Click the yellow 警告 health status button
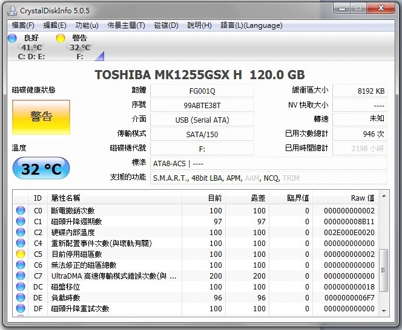Viewport: 402px width, 330px height. point(41,117)
